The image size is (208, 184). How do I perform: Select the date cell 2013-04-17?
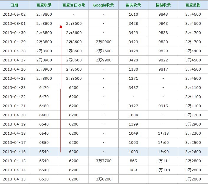(14, 142)
